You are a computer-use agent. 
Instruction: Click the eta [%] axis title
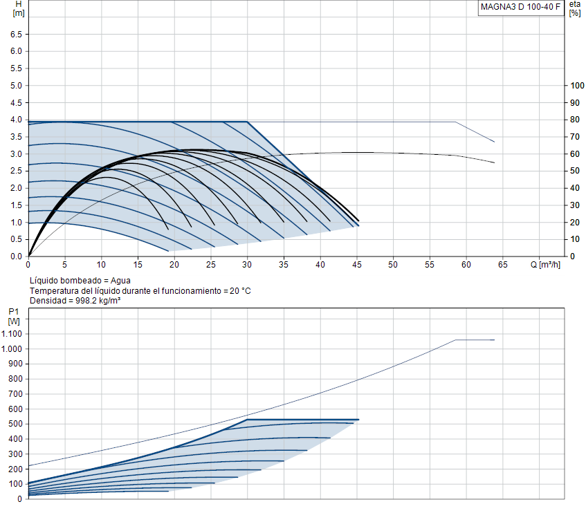click(575, 8)
